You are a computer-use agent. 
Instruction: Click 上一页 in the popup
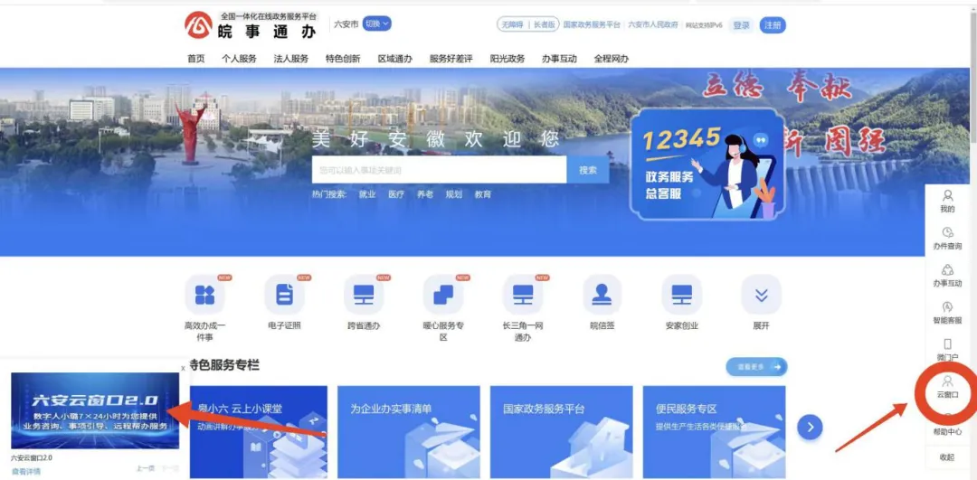(146, 468)
